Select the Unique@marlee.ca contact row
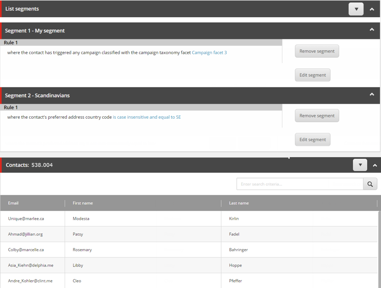 pos(189,219)
